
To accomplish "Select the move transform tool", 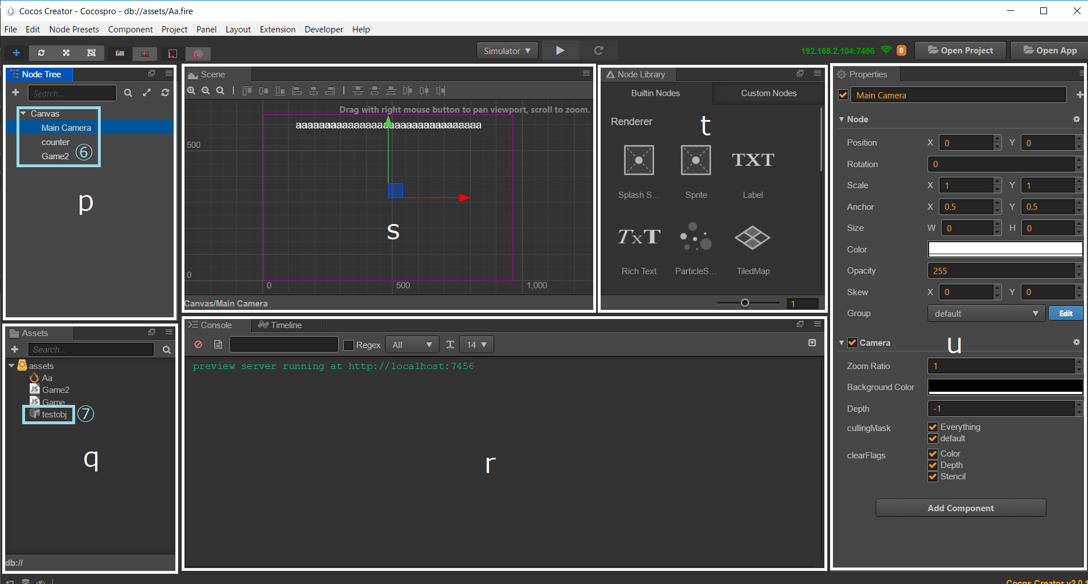I will pos(16,53).
